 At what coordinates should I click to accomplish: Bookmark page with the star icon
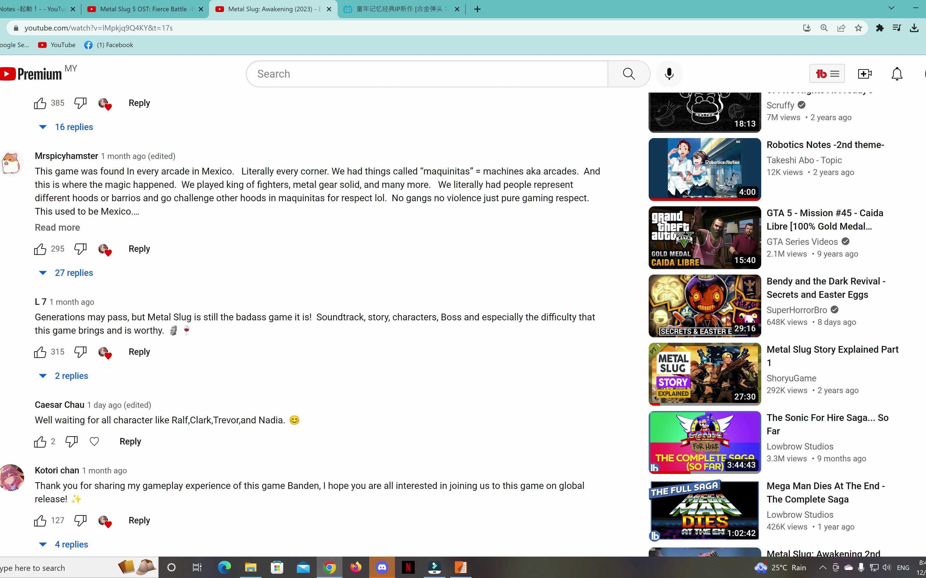(x=858, y=28)
